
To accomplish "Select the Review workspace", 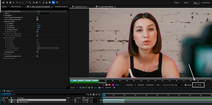I will pos(186,3).
